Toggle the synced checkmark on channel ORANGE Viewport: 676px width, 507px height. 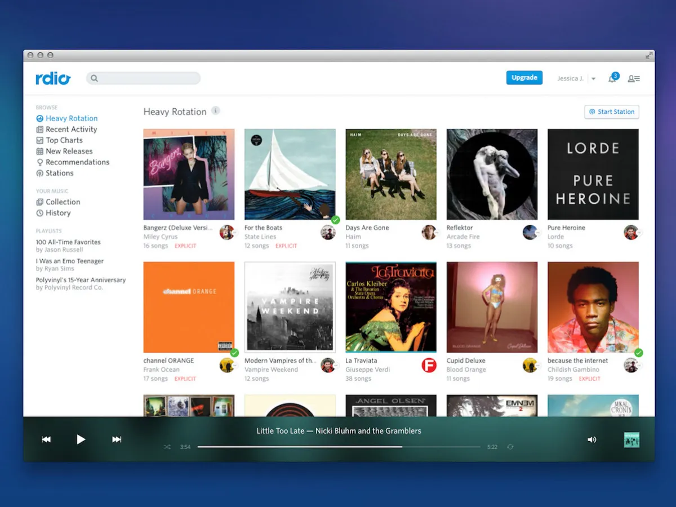point(234,352)
